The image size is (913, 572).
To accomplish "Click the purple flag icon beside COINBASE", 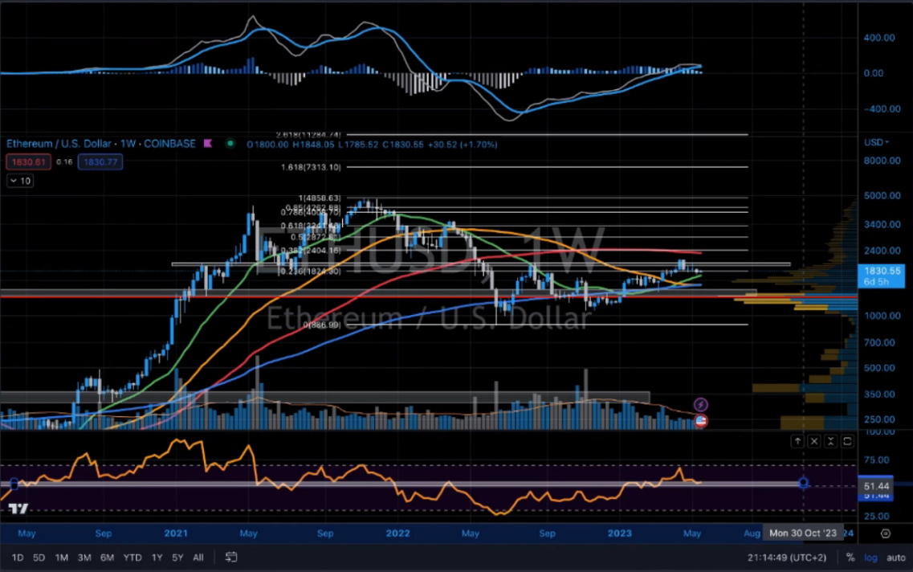I will pyautogui.click(x=207, y=144).
